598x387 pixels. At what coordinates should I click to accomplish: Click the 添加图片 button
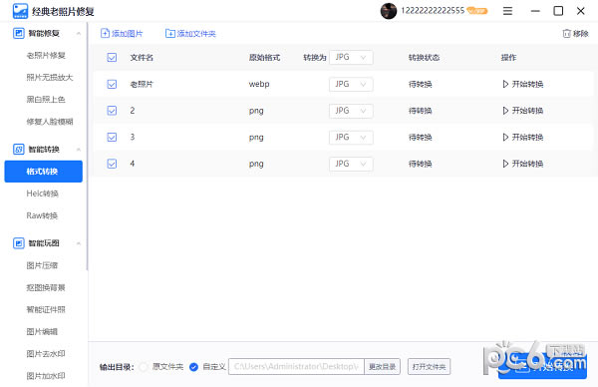pyautogui.click(x=122, y=34)
